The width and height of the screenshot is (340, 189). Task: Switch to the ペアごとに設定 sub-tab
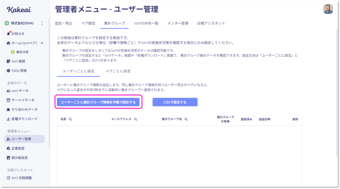118,71
